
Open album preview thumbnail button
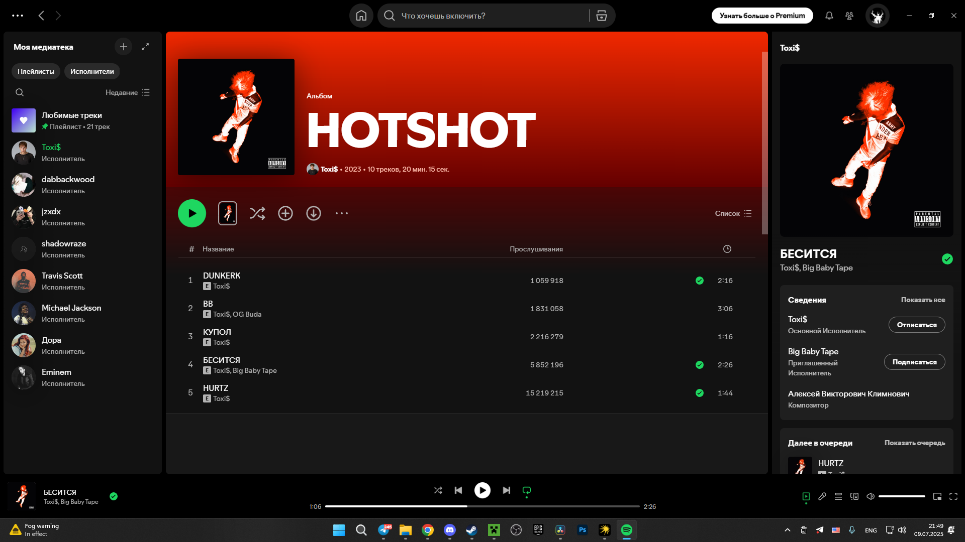pyautogui.click(x=228, y=213)
